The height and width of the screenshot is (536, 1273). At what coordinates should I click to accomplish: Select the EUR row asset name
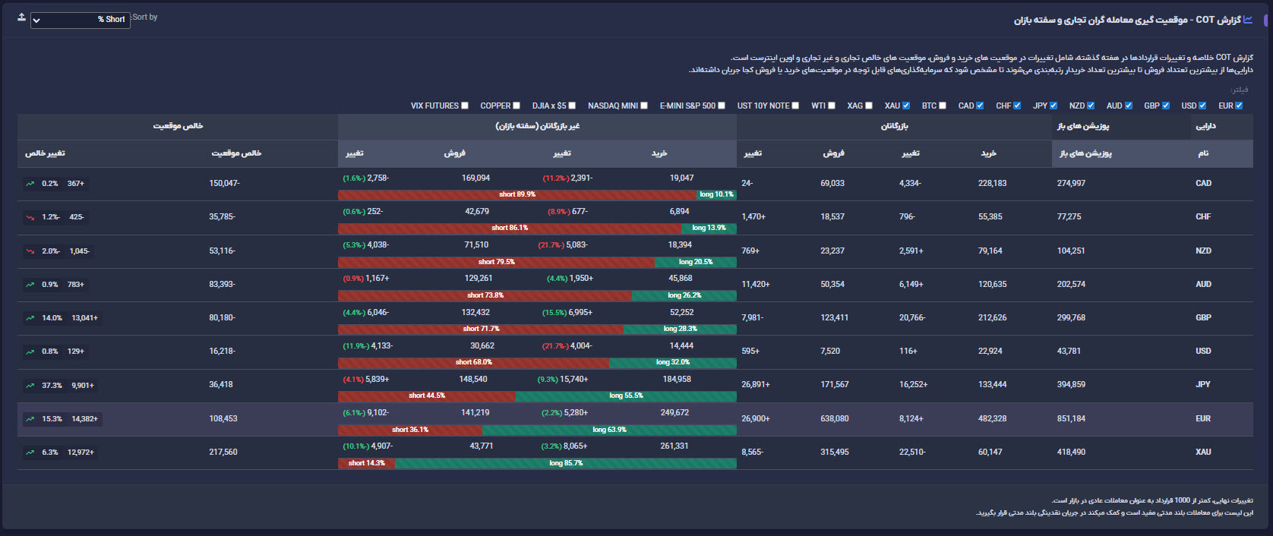(x=1203, y=419)
